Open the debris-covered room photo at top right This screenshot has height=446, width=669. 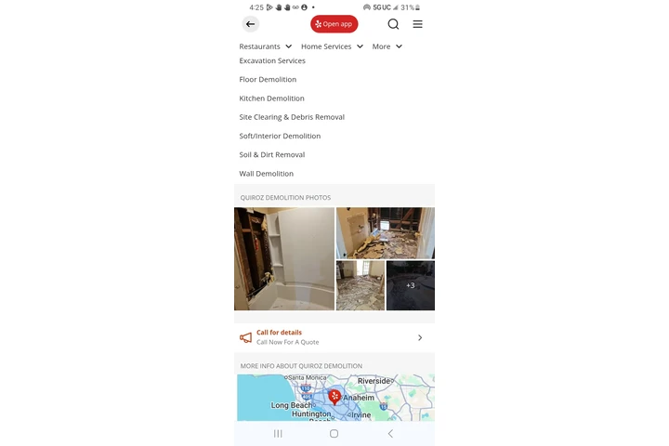[386, 233]
